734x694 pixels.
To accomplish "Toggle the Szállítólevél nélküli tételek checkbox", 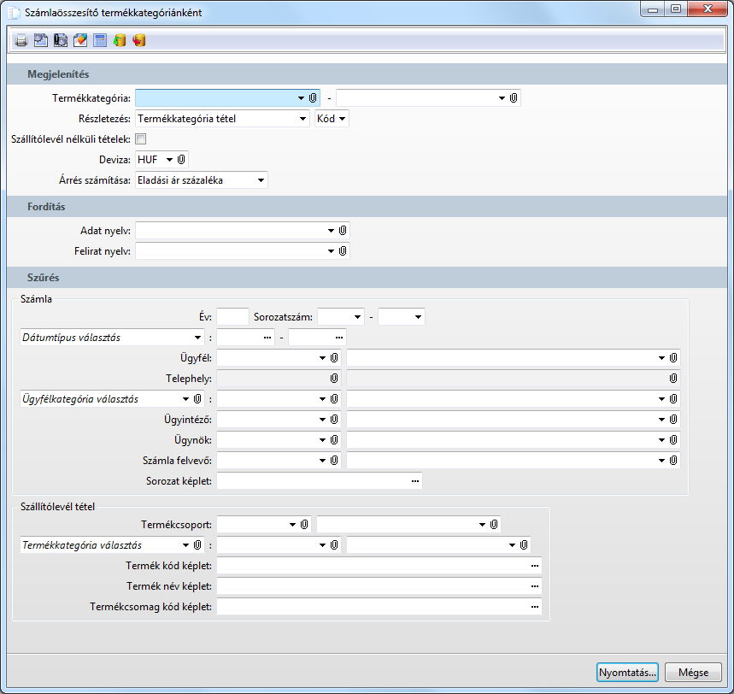I will click(141, 139).
